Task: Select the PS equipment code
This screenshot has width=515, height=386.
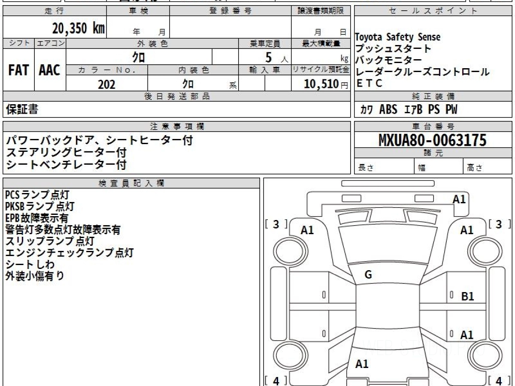Action: click(434, 110)
